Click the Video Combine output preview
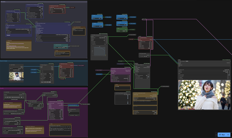This screenshot has height=138, width=232. (204, 95)
